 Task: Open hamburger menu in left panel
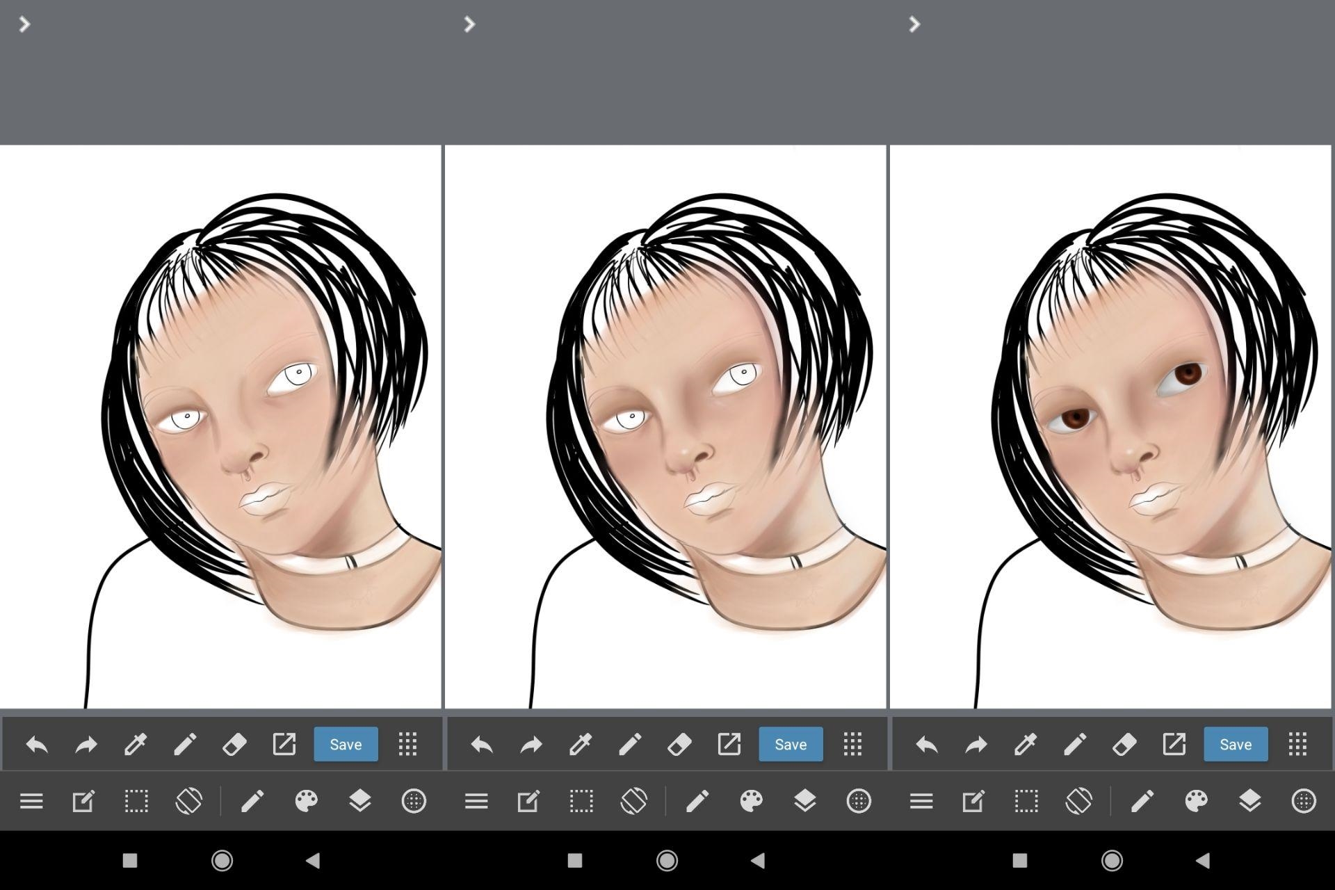[31, 802]
